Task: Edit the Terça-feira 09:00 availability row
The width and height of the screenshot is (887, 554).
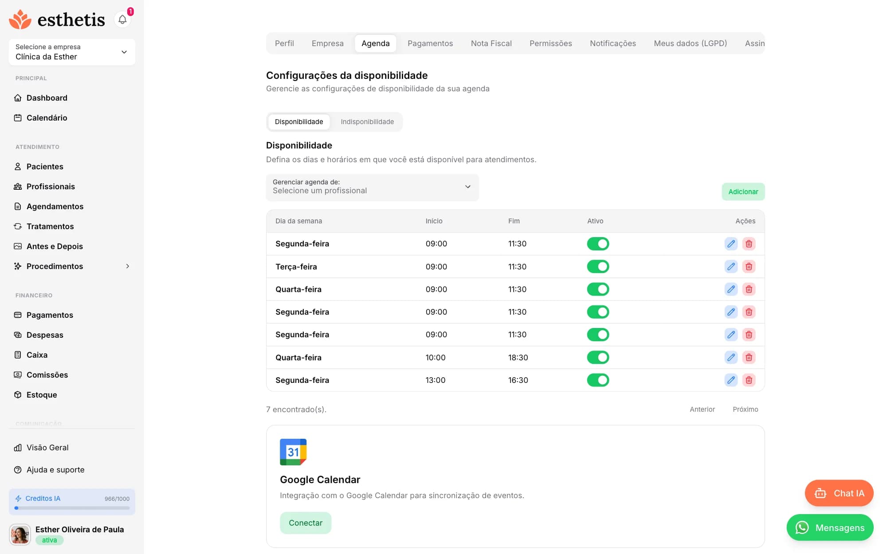Action: [731, 266]
